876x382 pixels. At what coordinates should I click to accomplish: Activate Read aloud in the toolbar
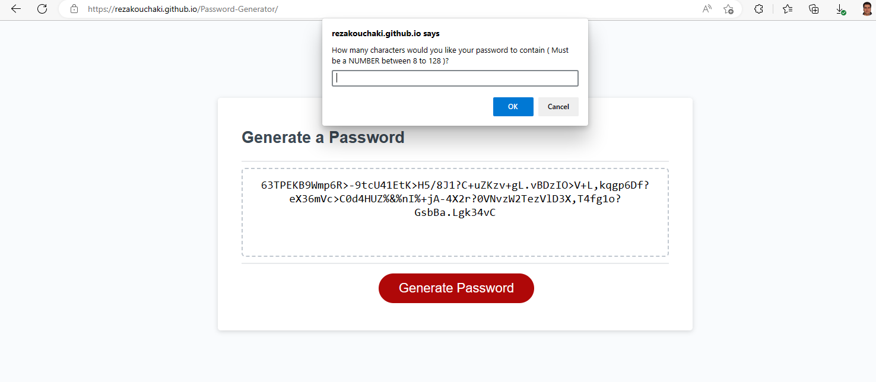[706, 9]
